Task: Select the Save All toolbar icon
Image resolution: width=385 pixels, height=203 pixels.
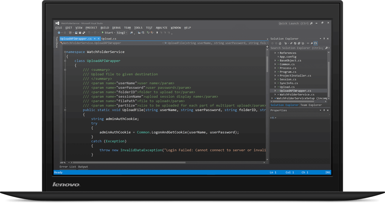Action: pyautogui.click(x=84, y=33)
